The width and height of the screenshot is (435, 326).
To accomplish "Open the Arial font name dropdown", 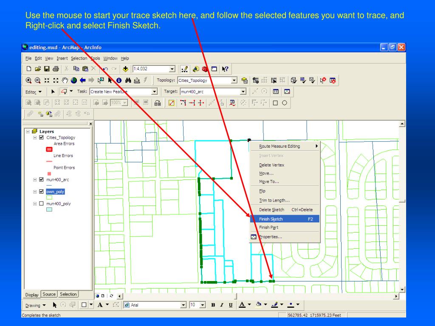I will tap(183, 305).
